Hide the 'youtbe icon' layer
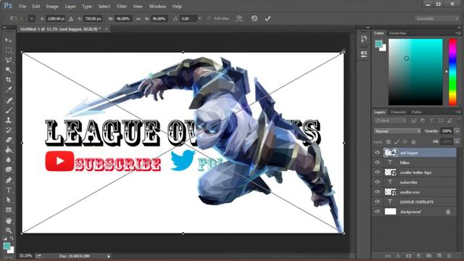Screen dimensions: 464x261 click(377, 191)
